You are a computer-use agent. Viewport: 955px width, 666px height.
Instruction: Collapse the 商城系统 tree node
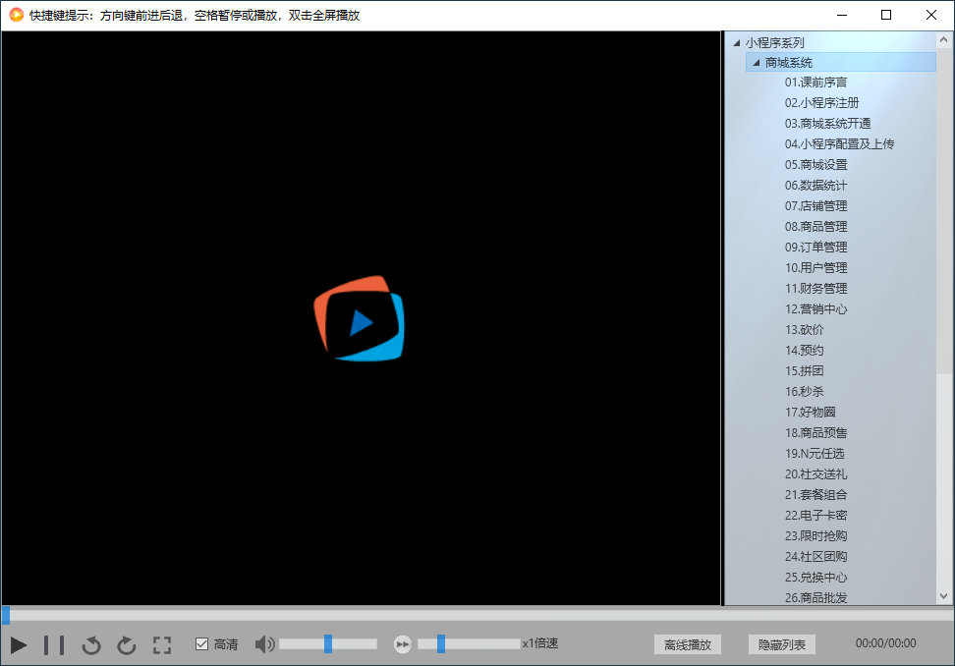coord(756,62)
